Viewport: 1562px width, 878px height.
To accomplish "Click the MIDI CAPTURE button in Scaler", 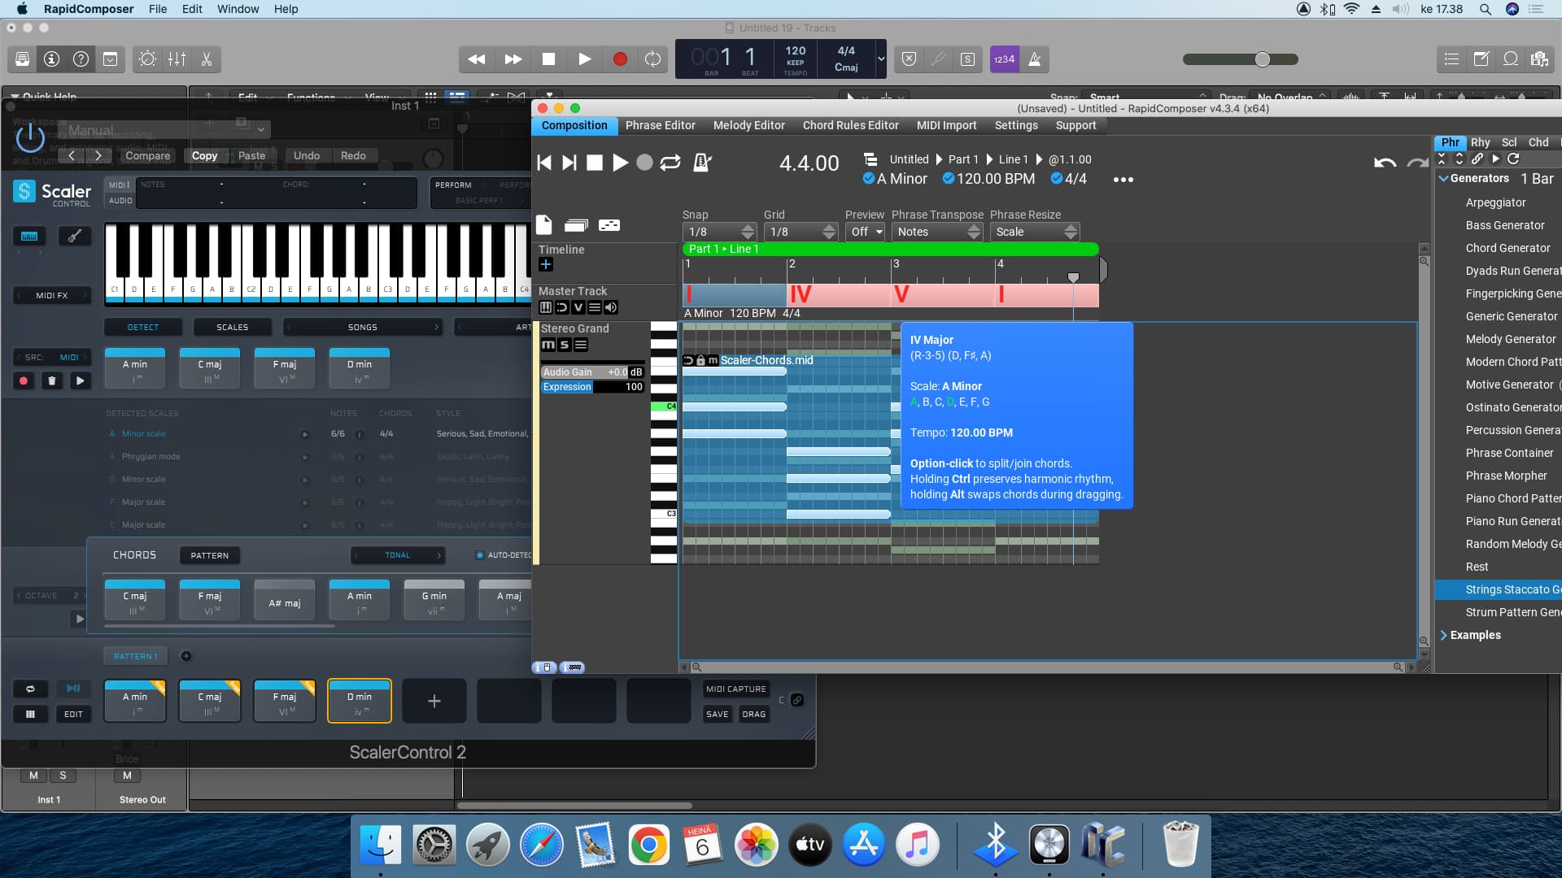I will pos(735,689).
